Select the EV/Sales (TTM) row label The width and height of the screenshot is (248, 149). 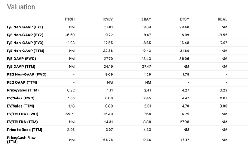(21, 106)
